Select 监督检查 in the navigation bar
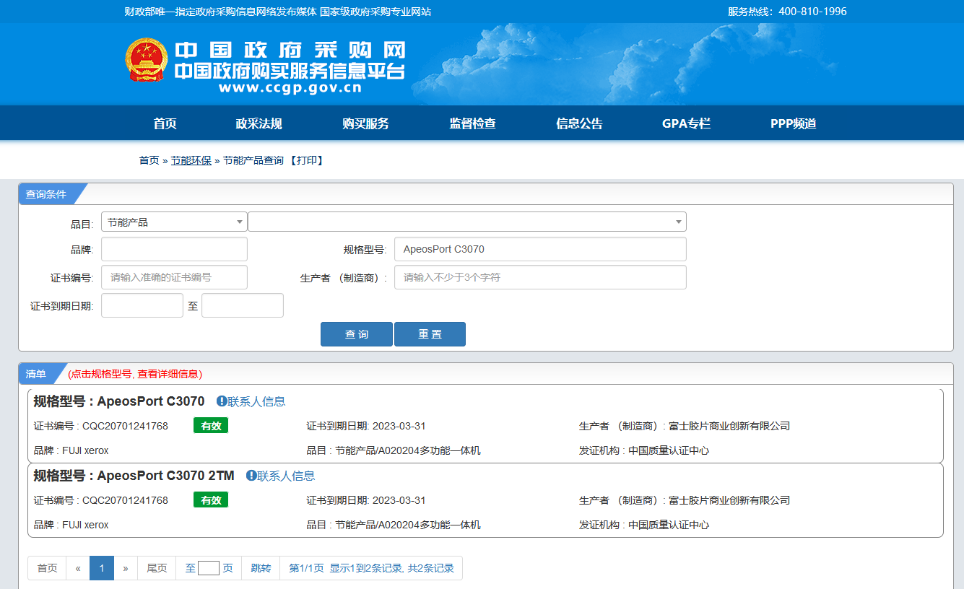The height and width of the screenshot is (589, 964). 472,123
